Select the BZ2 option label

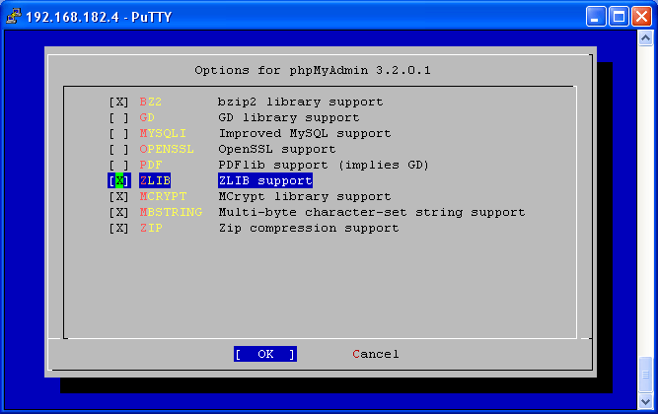tap(151, 102)
